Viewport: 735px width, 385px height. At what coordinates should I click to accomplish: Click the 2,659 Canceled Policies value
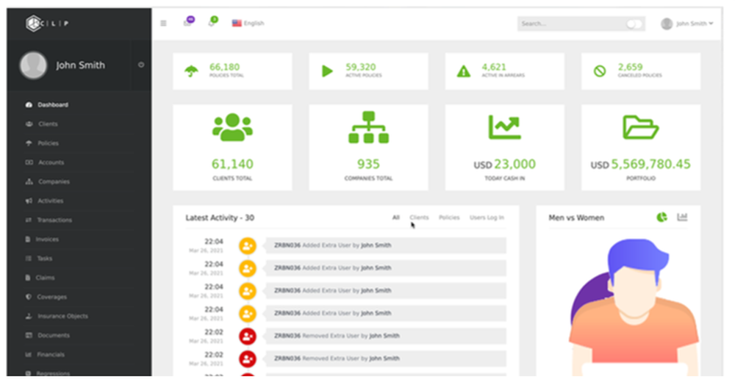[x=630, y=67]
